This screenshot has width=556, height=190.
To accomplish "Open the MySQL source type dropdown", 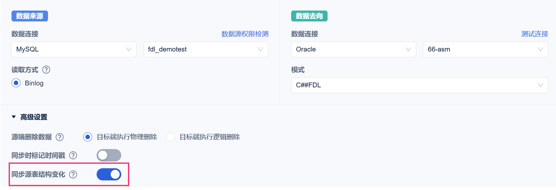I will [x=74, y=50].
